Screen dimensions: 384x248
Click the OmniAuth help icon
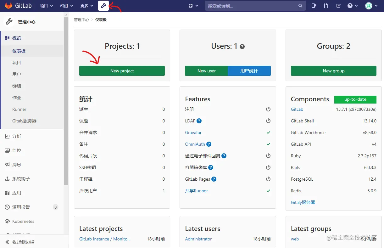[209, 144]
